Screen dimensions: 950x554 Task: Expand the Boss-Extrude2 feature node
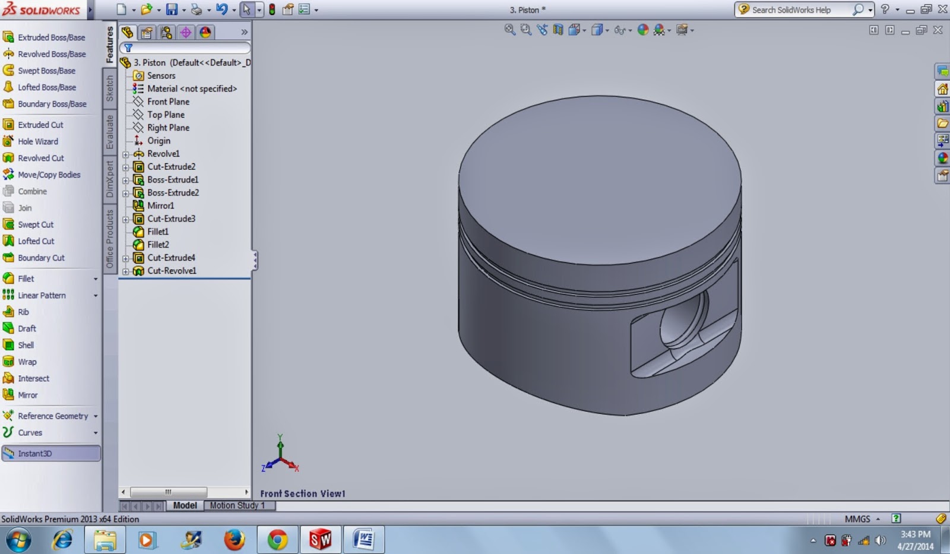click(126, 194)
